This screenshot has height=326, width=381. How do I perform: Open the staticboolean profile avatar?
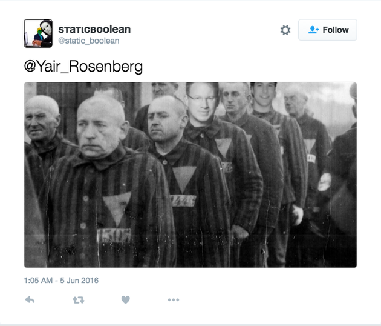(x=38, y=33)
